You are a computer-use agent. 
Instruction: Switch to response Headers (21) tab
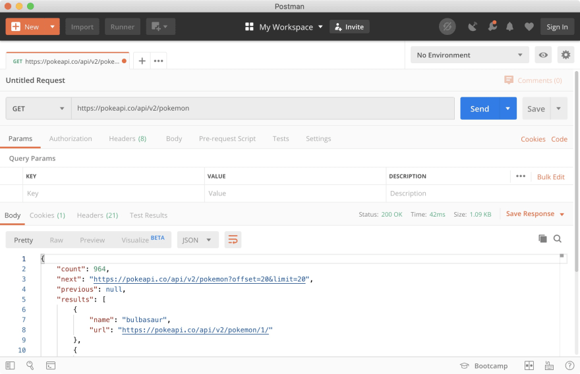coord(98,215)
